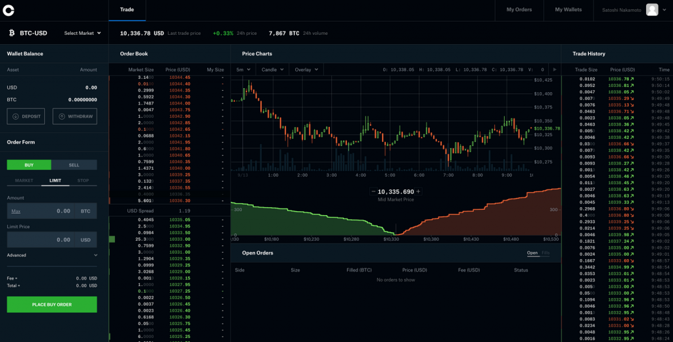Click the Place Buy Order button
This screenshot has height=342, width=673.
[52, 305]
